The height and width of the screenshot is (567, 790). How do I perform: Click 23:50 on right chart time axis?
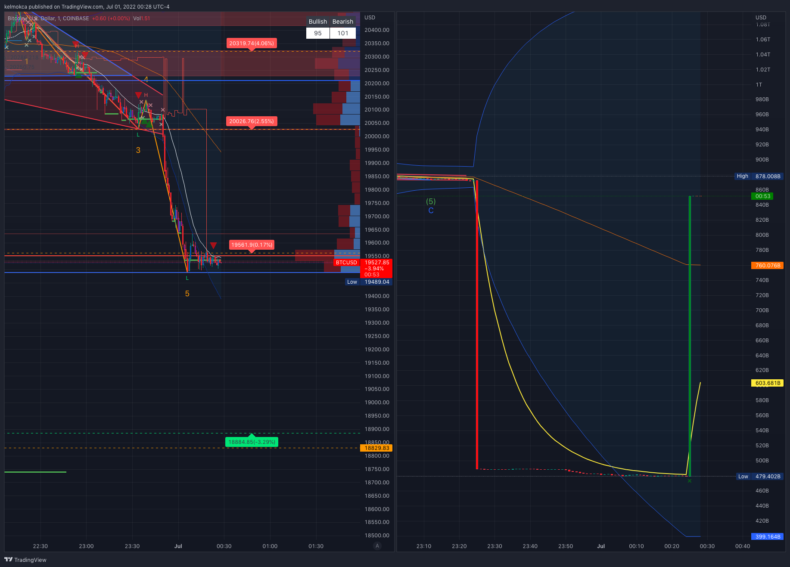point(565,546)
